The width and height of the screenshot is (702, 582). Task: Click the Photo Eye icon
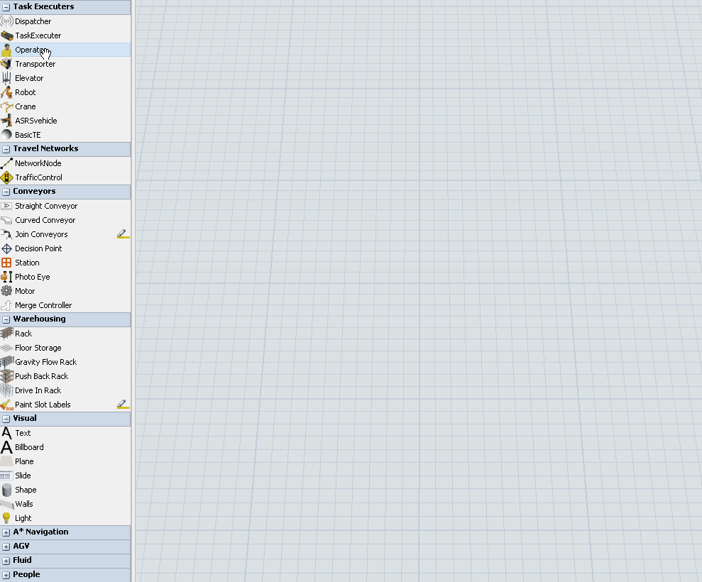pos(7,277)
